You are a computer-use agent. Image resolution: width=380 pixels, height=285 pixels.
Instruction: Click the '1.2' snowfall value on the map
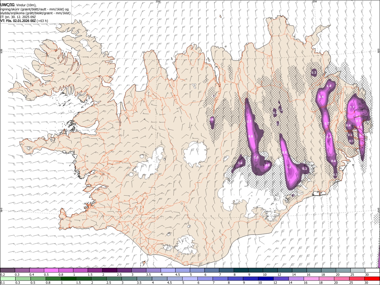tap(289, 167)
